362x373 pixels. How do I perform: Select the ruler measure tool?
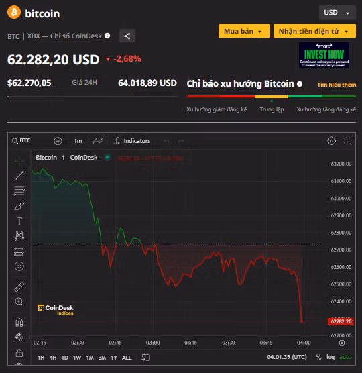[19, 287]
